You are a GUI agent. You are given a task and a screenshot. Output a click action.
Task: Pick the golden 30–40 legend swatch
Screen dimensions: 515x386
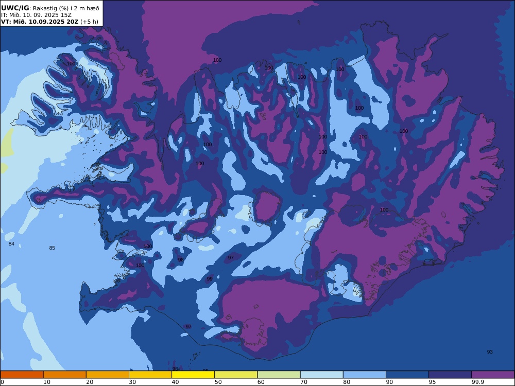(x=150, y=375)
